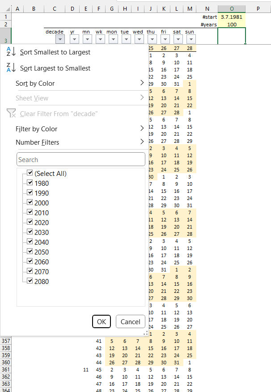The height and width of the screenshot is (392, 271).
Task: Click the Sort Largest to Smallest icon
Action: (11, 68)
